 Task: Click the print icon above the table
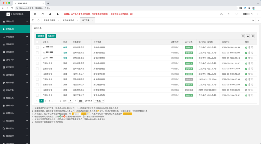pyautogui.click(x=253, y=36)
